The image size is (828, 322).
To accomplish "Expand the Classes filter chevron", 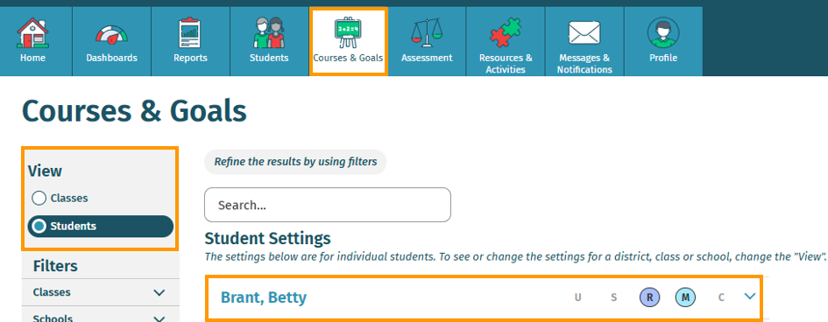I will point(159,292).
